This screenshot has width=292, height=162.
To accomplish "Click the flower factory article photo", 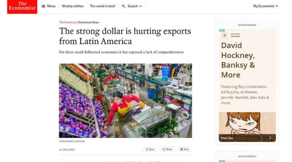I will click(126, 101).
